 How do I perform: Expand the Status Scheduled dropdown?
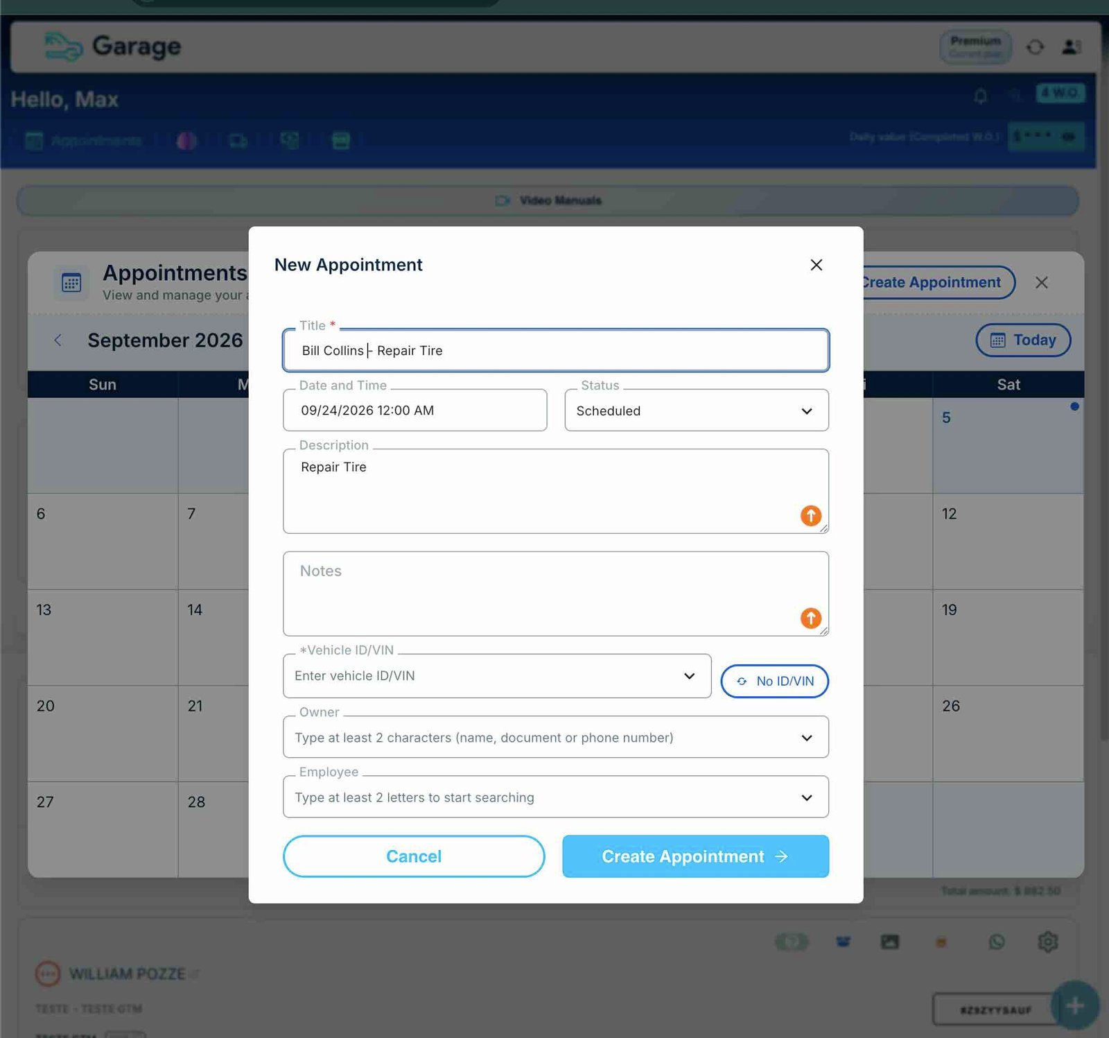coord(697,410)
